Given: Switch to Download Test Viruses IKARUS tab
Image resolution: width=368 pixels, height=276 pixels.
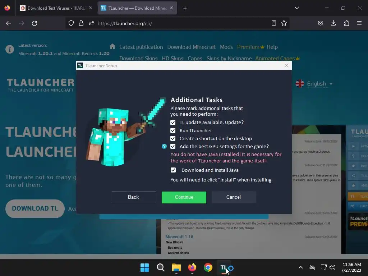Looking at the screenshot, I should [x=56, y=8].
